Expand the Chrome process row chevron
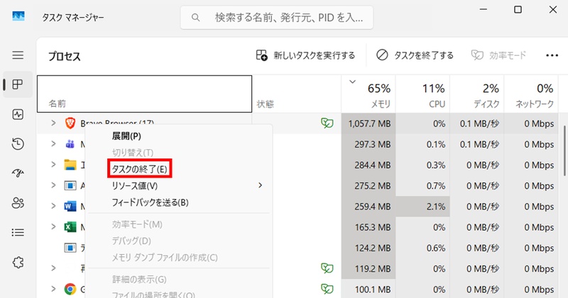The width and height of the screenshot is (568, 298). pyautogui.click(x=53, y=289)
